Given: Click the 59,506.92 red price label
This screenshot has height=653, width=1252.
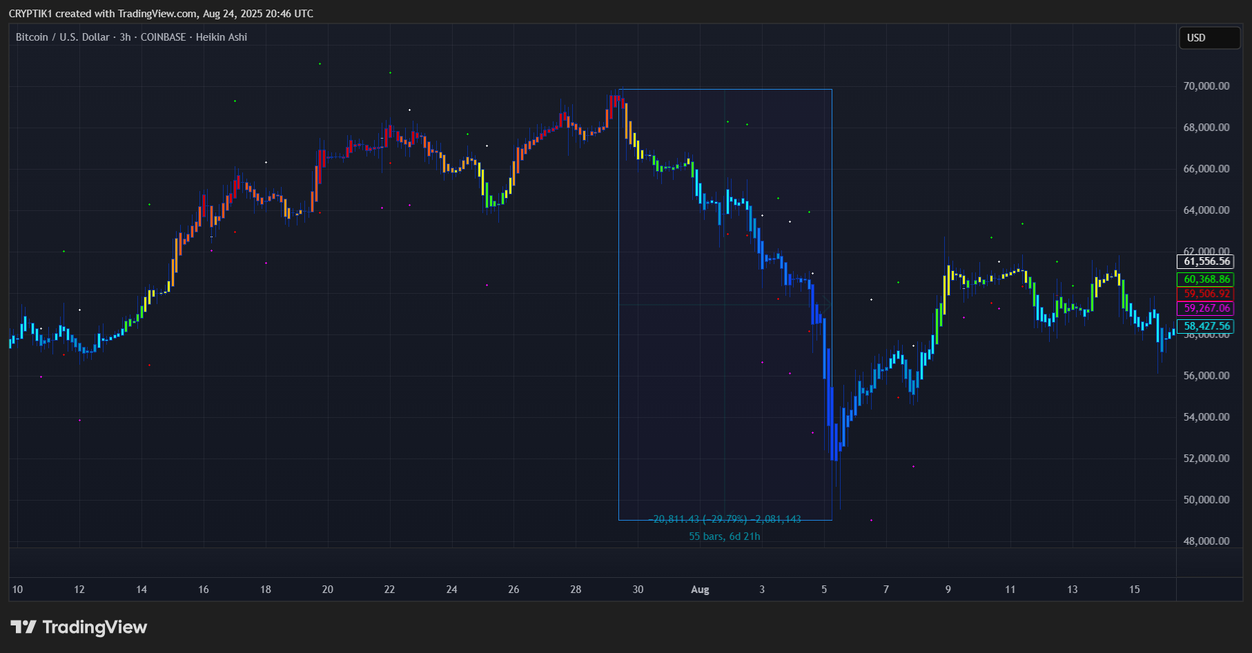Looking at the screenshot, I should [x=1206, y=294].
